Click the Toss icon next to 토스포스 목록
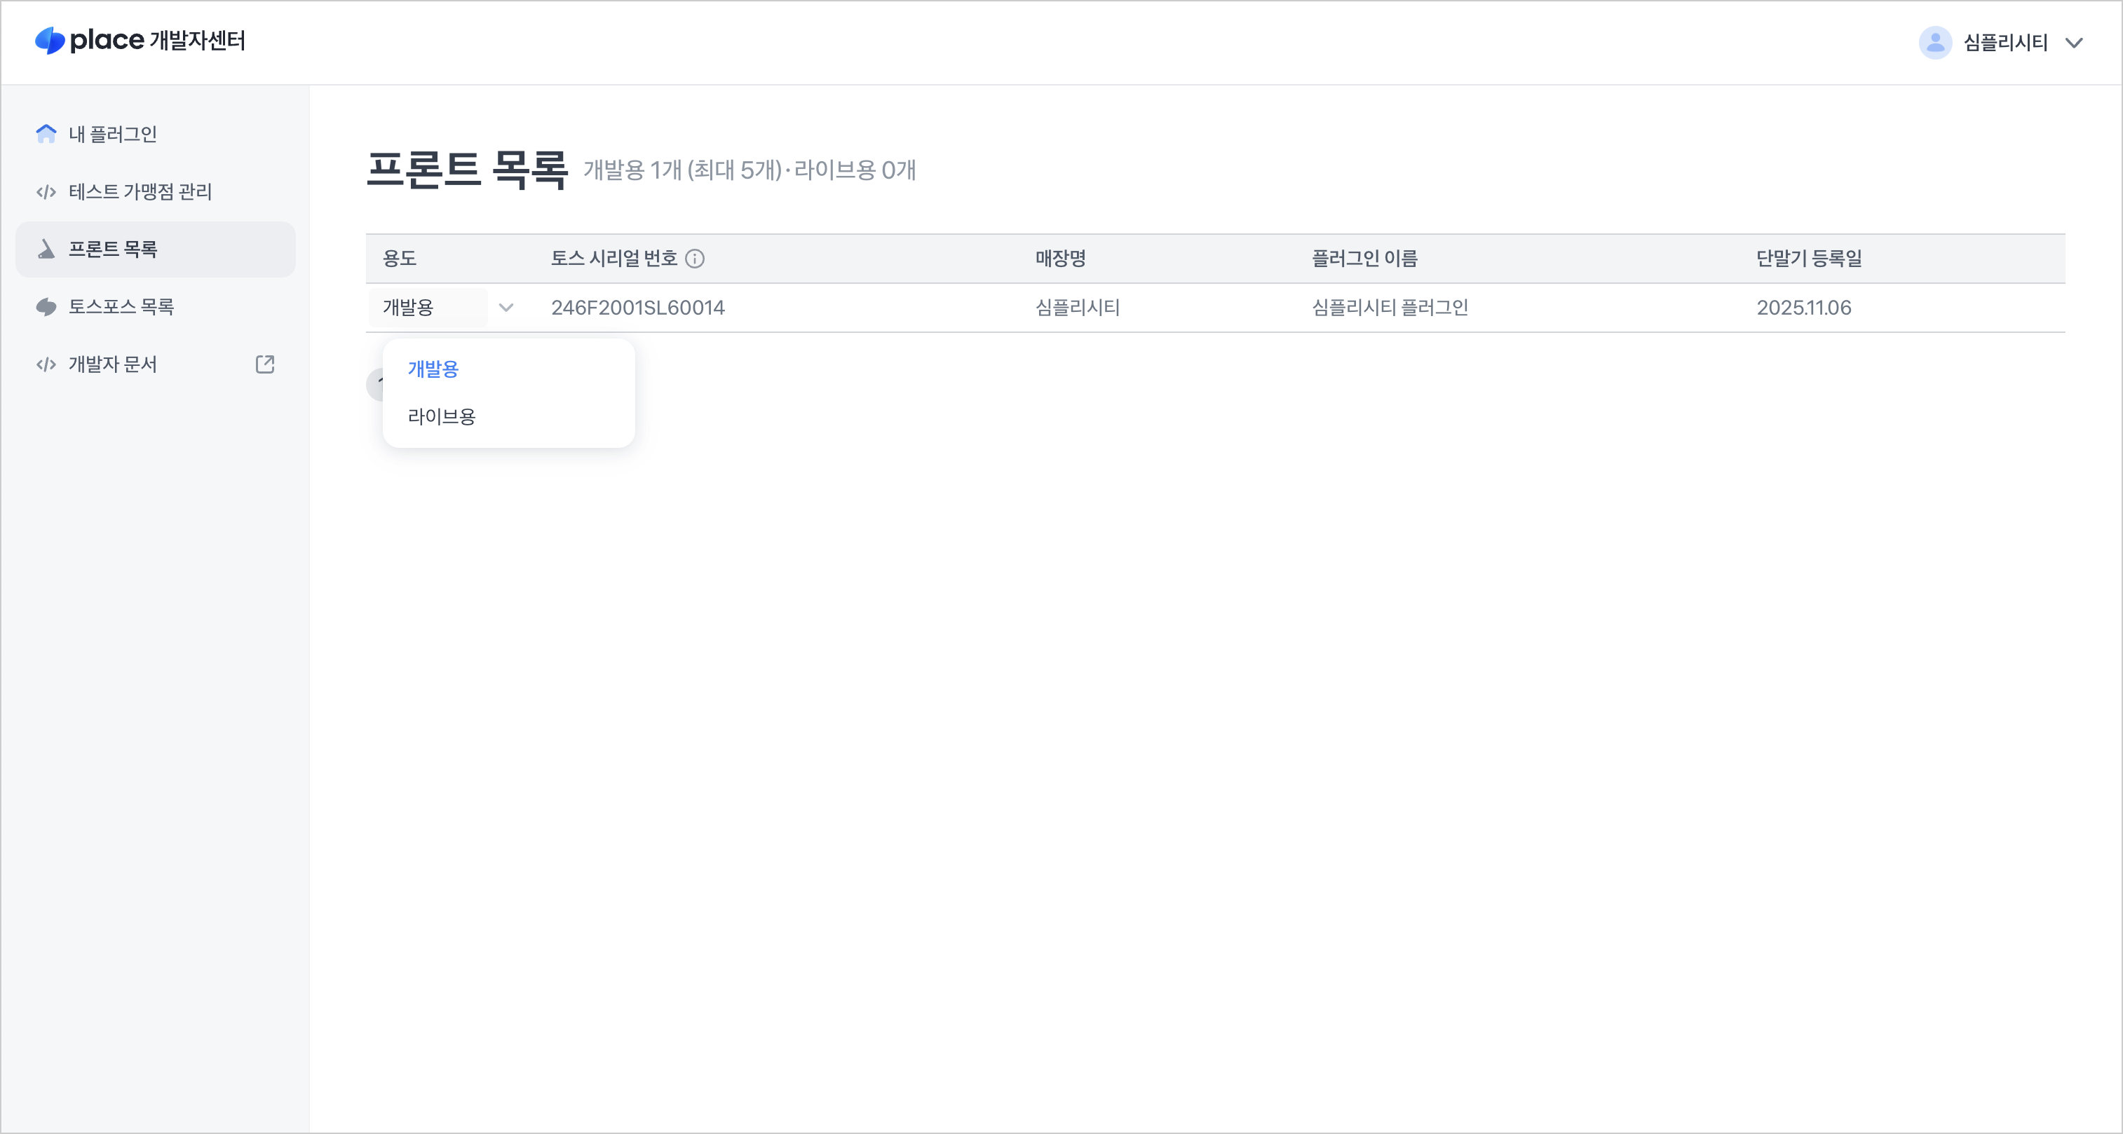Viewport: 2123px width, 1134px height. point(46,306)
